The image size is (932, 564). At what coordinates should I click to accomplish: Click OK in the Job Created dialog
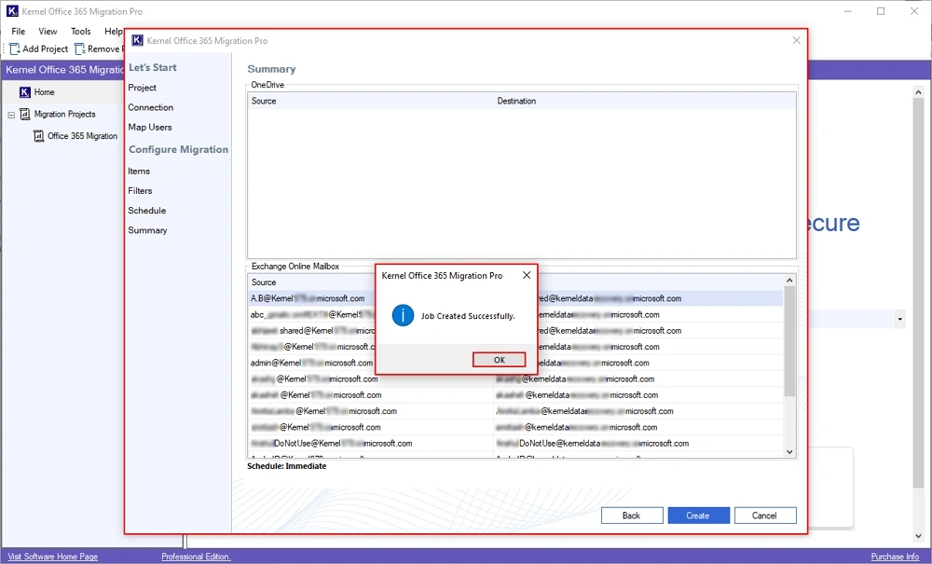499,360
